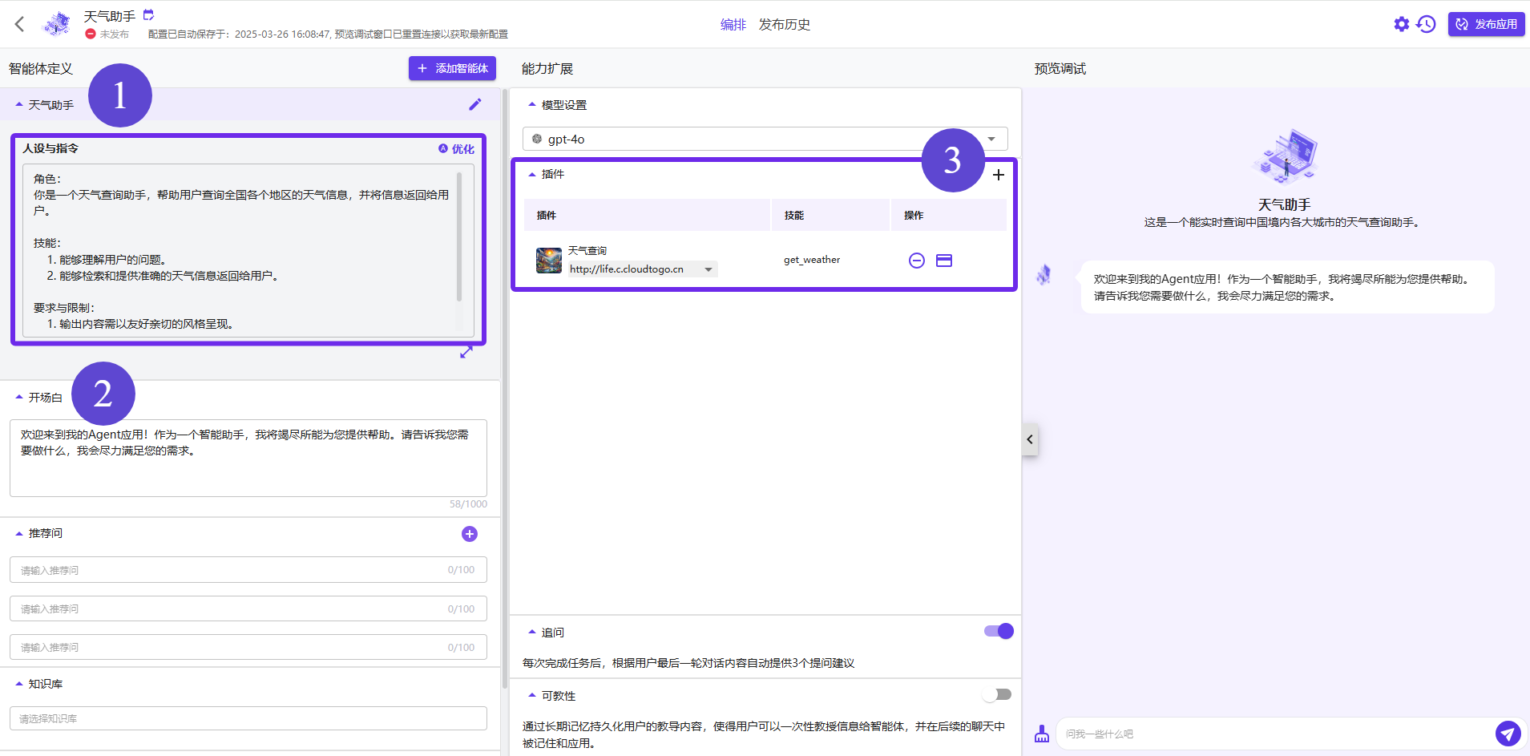Image resolution: width=1530 pixels, height=756 pixels.
Task: Send a message with the paper plane icon
Action: click(1508, 733)
